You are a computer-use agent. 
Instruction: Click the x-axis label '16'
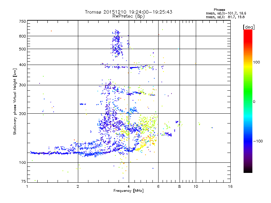tap(230, 186)
